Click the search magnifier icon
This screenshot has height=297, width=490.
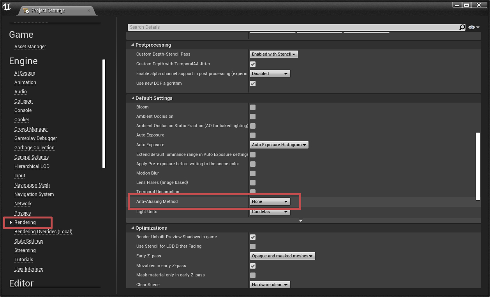[462, 27]
